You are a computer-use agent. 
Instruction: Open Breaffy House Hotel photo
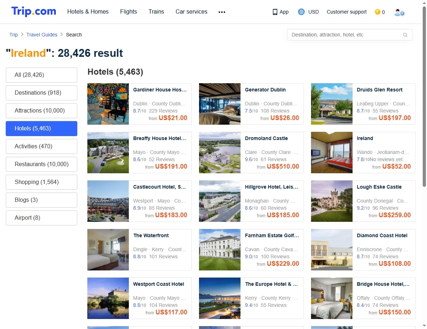click(108, 153)
